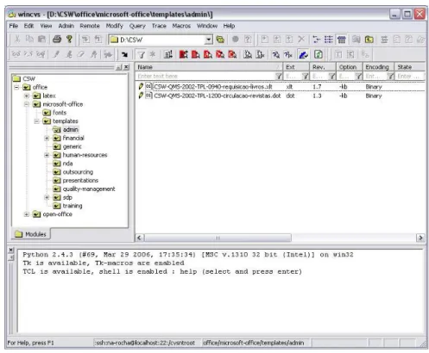
Task: Open the Modify menu
Action: click(x=114, y=26)
